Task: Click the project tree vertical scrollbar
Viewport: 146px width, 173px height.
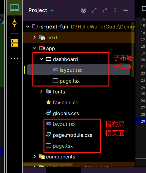Action: tap(133, 50)
